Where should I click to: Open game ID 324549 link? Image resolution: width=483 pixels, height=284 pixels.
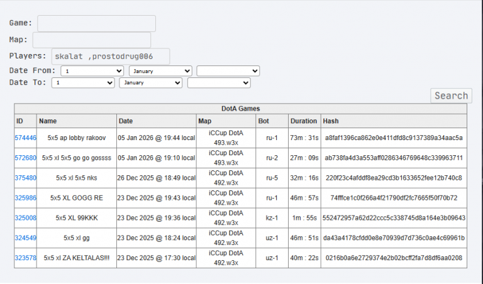(x=26, y=238)
